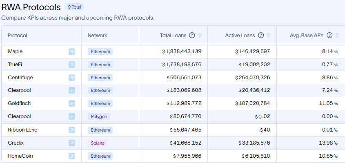The width and height of the screenshot is (345, 163).
Task: Open Credix external link arrow icon
Action: pyautogui.click(x=72, y=143)
